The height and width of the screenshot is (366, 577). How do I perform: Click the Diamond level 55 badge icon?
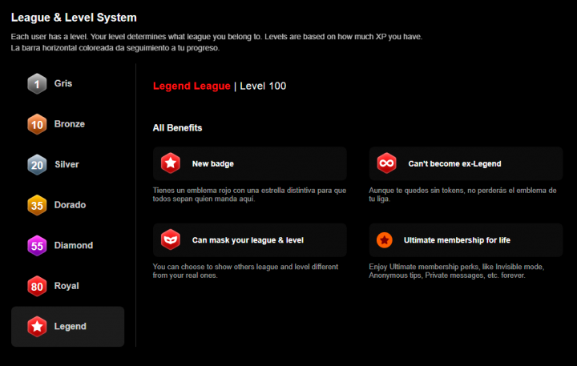click(37, 246)
